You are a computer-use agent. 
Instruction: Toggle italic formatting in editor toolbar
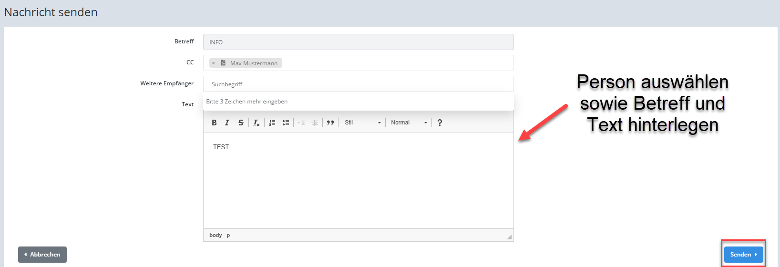click(227, 123)
